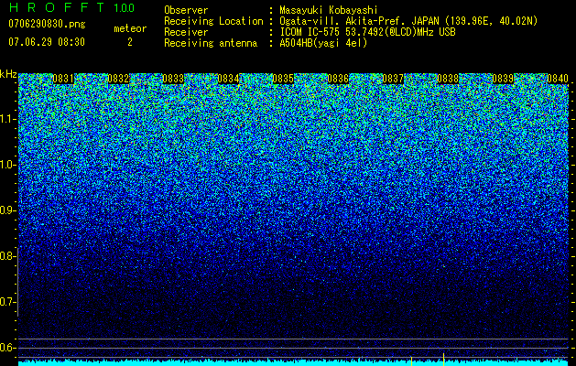The image size is (576, 366).
Task: Click the cyan signal level strip at the bottom
Action: 293,362
